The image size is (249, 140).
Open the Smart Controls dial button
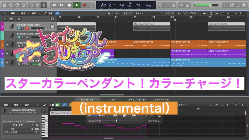(31, 5)
